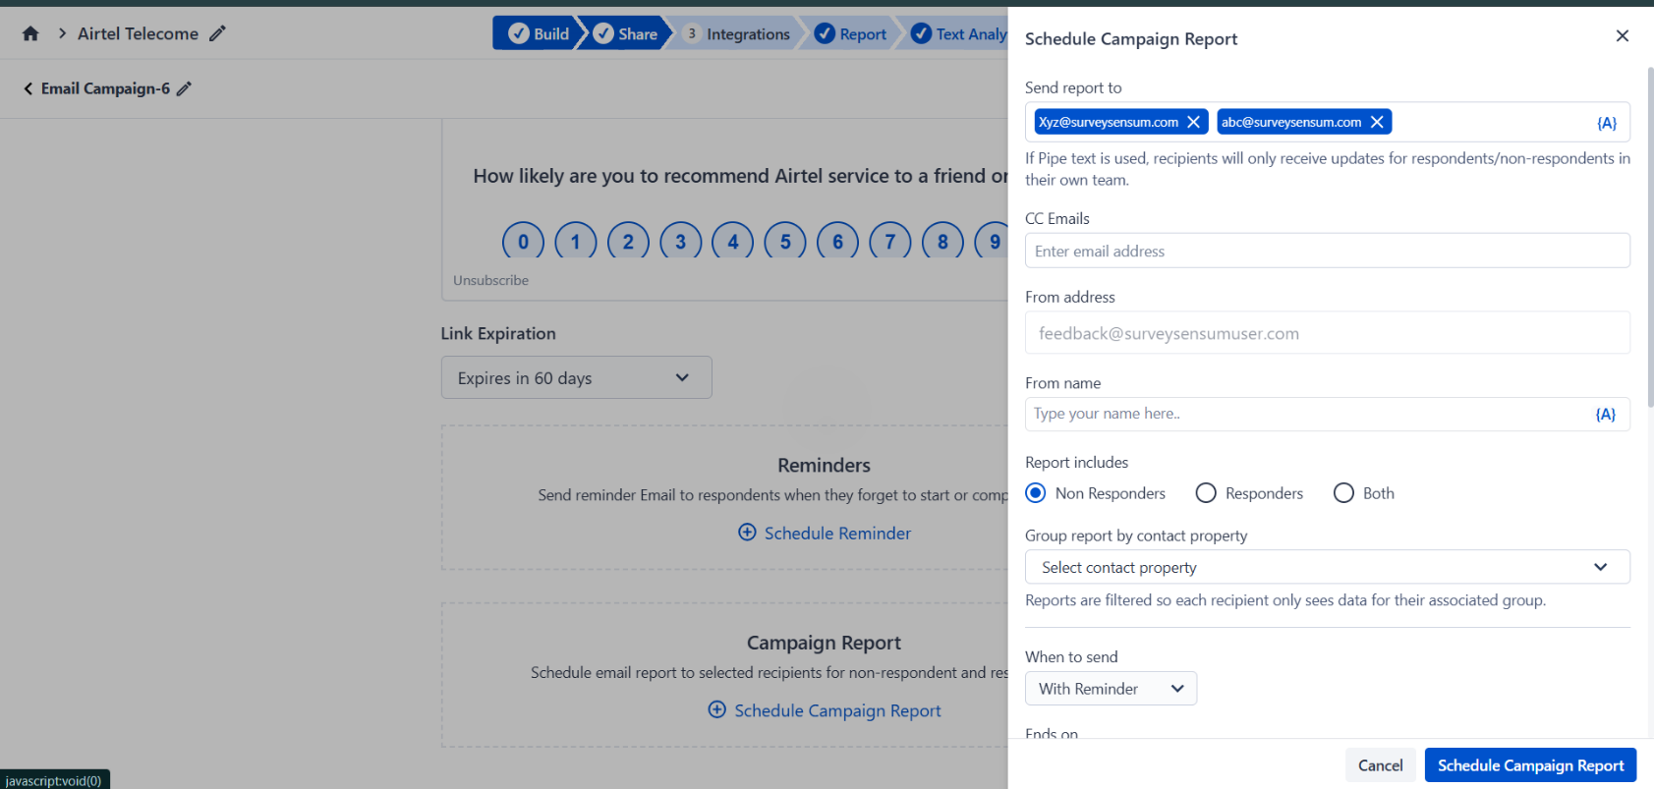Choose Both for report includes
The width and height of the screenshot is (1654, 789).
pyautogui.click(x=1343, y=493)
